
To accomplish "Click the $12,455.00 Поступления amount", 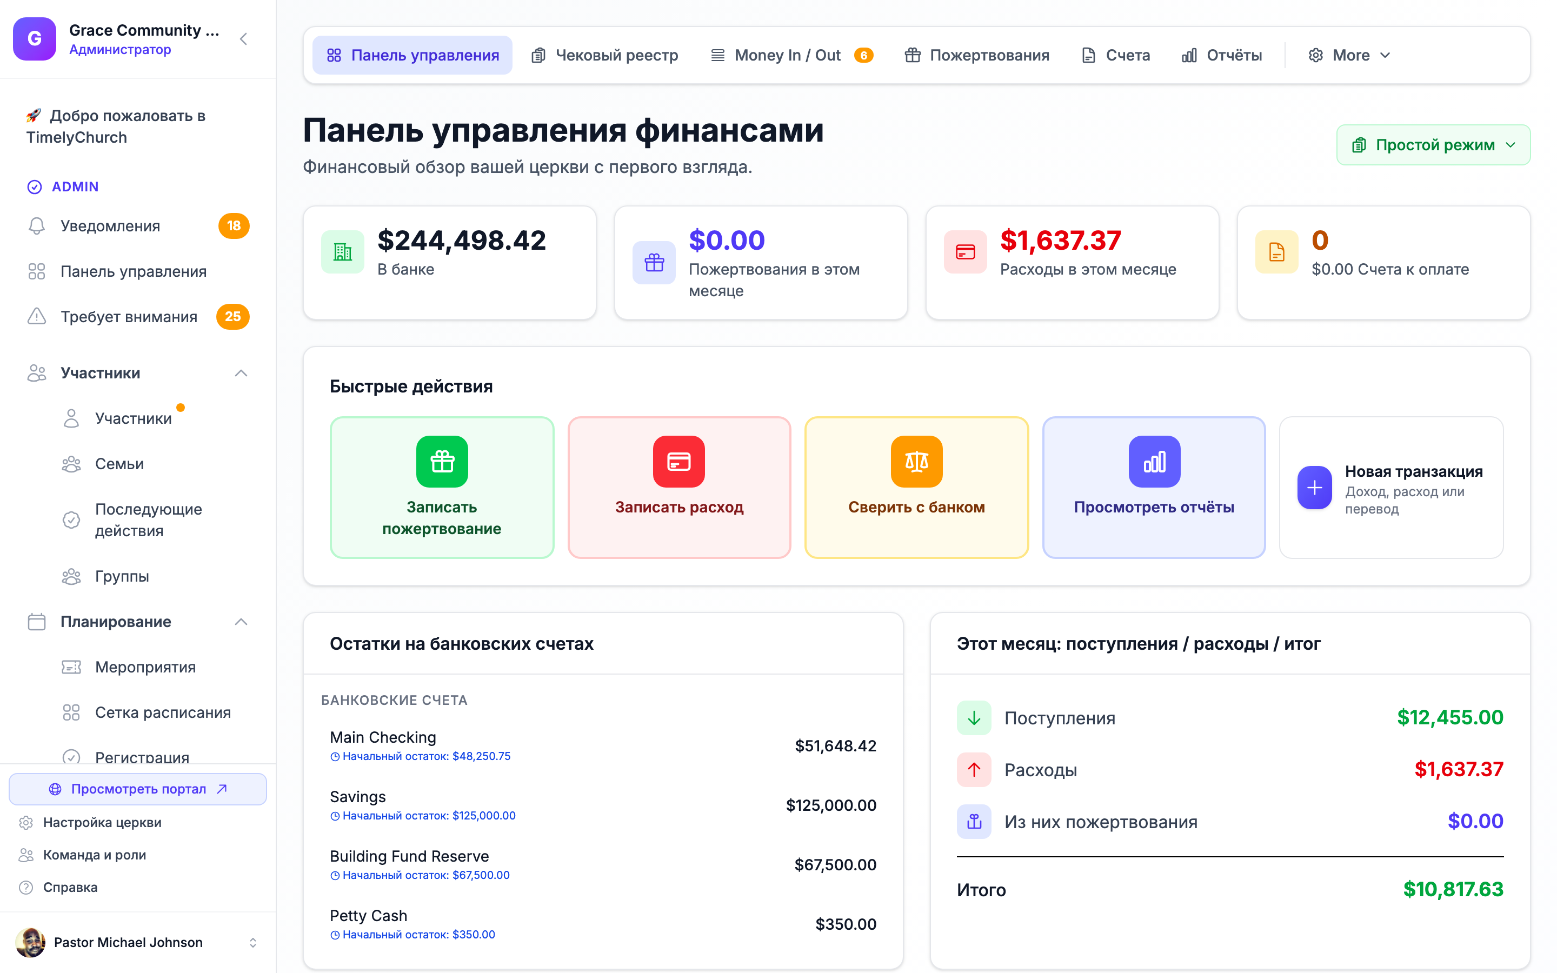I will pos(1449,717).
